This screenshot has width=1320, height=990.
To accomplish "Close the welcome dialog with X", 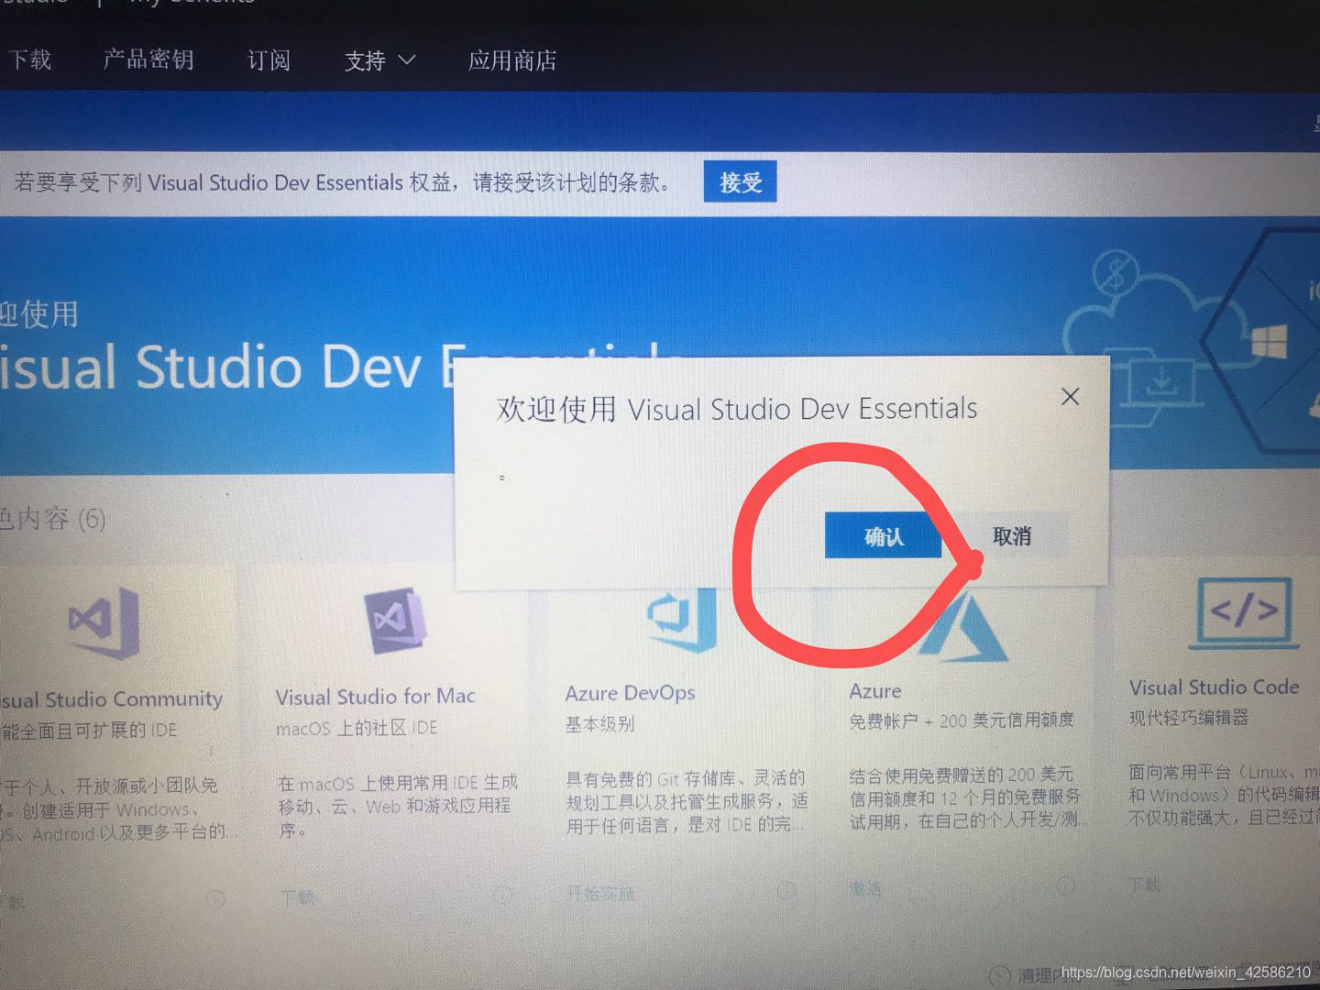I will (x=1070, y=397).
